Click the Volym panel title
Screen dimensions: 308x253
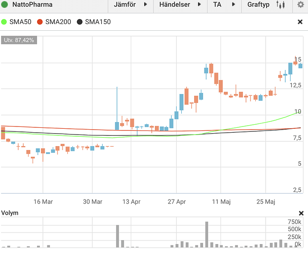(x=10, y=213)
